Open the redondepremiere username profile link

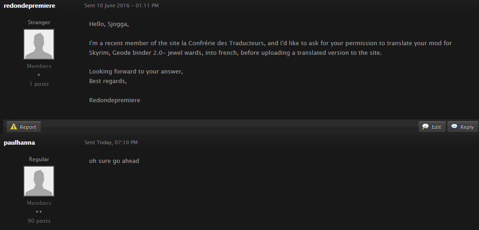pos(29,6)
